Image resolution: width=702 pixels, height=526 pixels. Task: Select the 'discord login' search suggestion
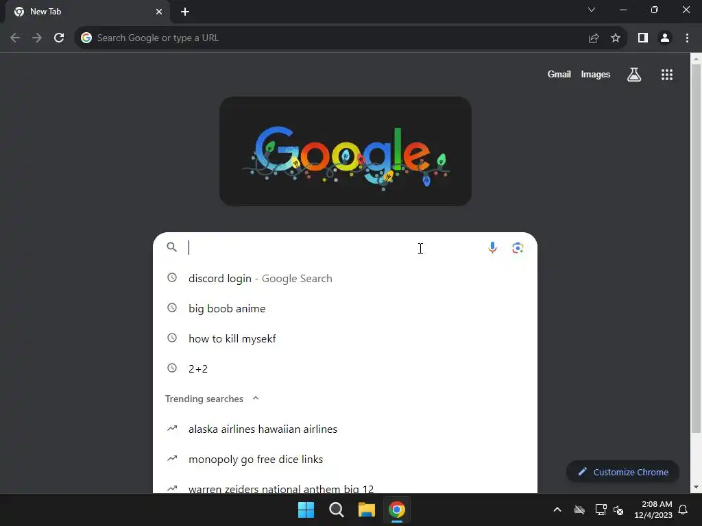pos(345,278)
